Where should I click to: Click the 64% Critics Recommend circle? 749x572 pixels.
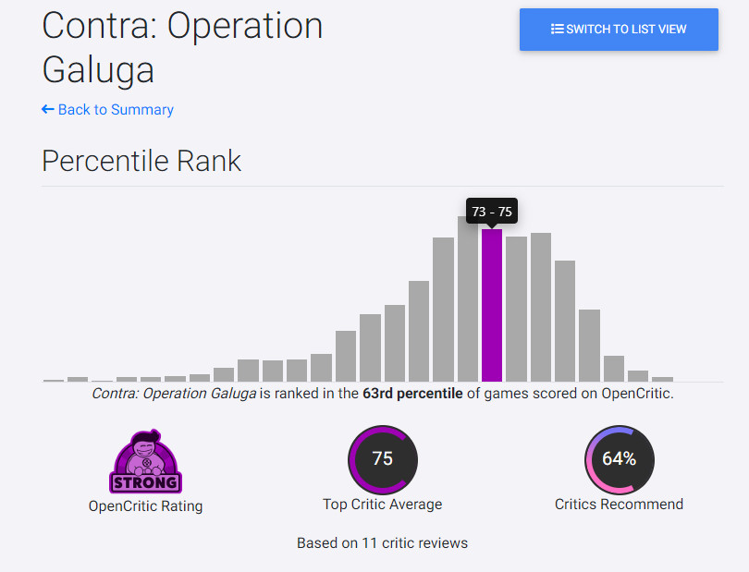(x=619, y=460)
